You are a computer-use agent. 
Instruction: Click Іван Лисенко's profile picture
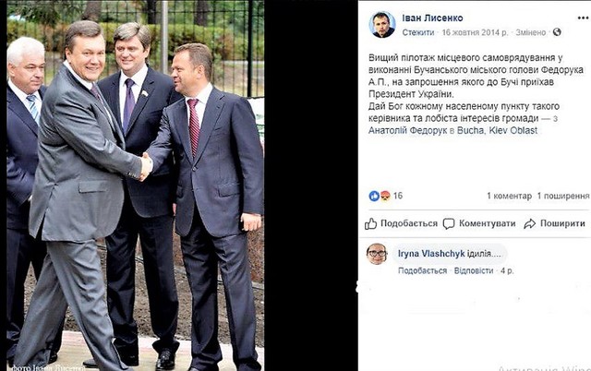click(381, 25)
